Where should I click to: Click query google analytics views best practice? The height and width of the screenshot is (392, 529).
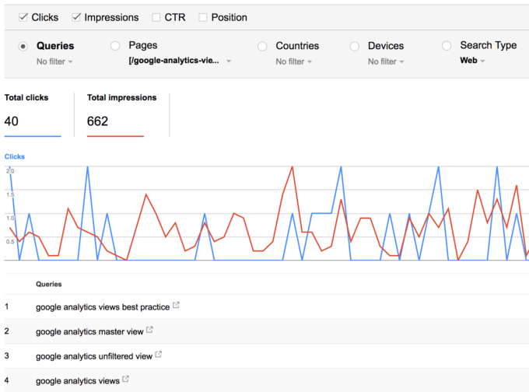coord(103,307)
